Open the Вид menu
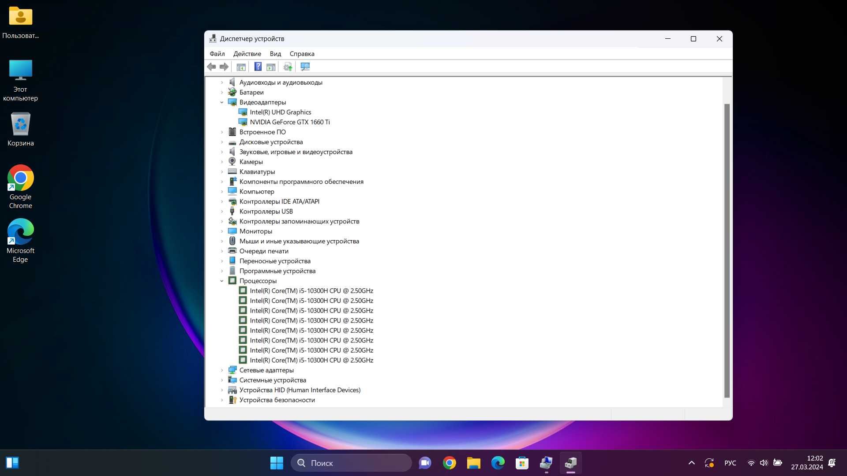Image resolution: width=847 pixels, height=476 pixels. [275, 53]
